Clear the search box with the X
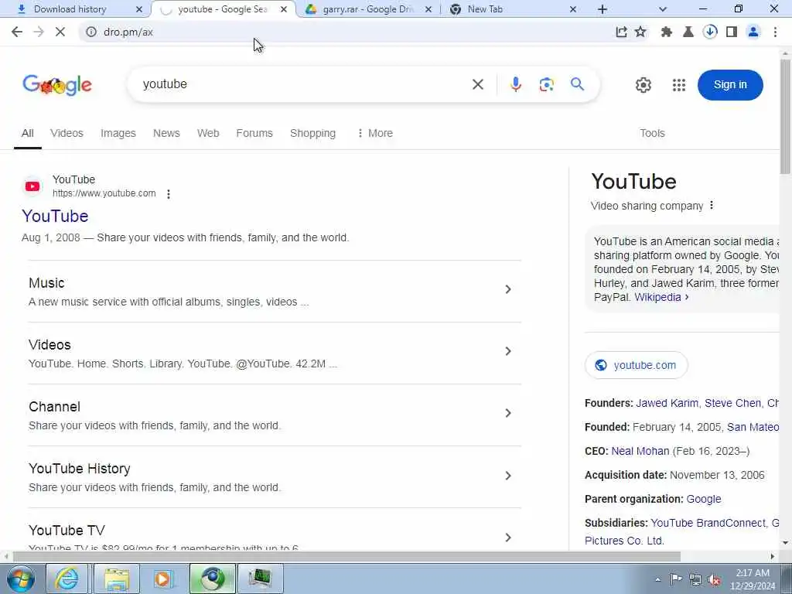Image resolution: width=792 pixels, height=594 pixels. pyautogui.click(x=478, y=84)
